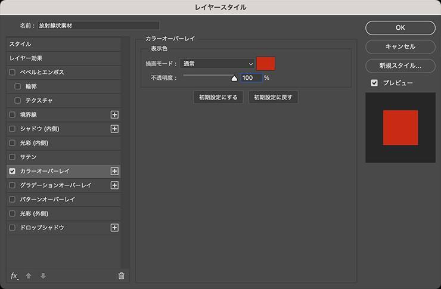Enable the ベベルとエンボス checkbox

point(13,72)
